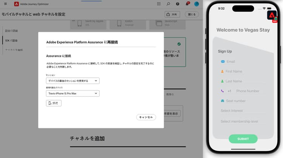The width and height of the screenshot is (283, 158).
Task: Click the purple phone handset icon
Action: 222,91
